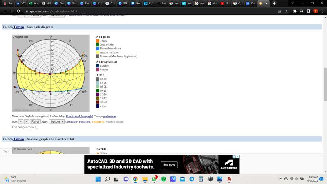Open Windows taskbar search
Viewport: 327px width, 184px height.
point(108,179)
